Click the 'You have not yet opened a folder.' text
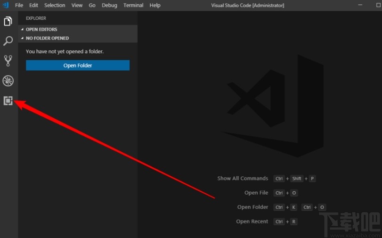 tap(65, 51)
